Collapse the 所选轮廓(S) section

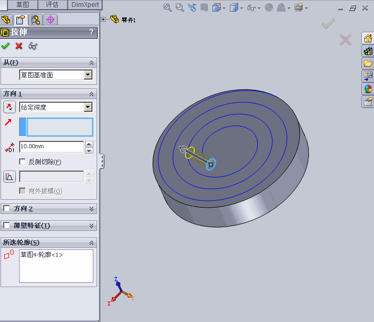pyautogui.click(x=91, y=243)
